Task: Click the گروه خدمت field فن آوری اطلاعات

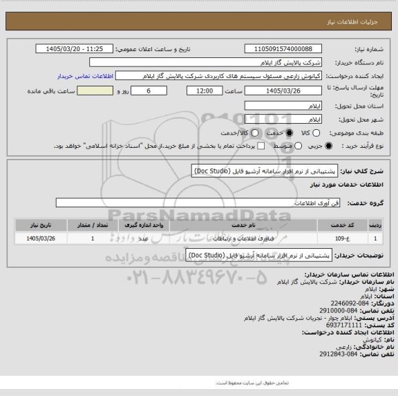Action: (198, 202)
